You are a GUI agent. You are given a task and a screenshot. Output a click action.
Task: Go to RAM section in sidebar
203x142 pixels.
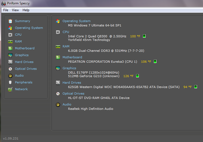coord(19,41)
